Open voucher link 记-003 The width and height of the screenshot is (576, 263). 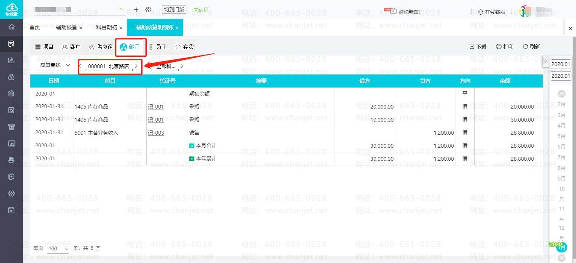[x=156, y=133]
